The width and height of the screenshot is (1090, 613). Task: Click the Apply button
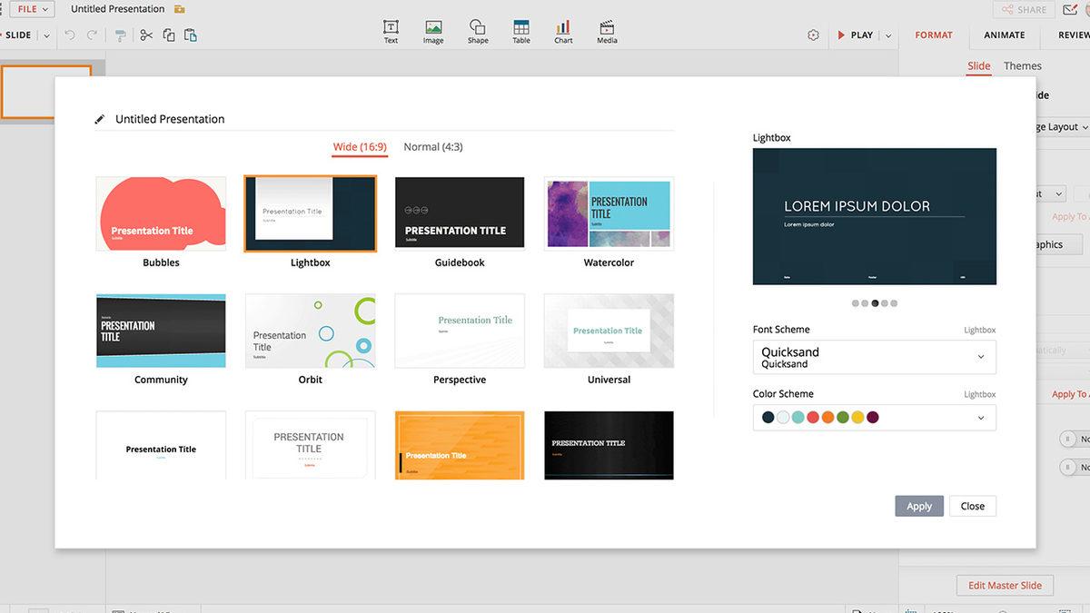point(918,506)
